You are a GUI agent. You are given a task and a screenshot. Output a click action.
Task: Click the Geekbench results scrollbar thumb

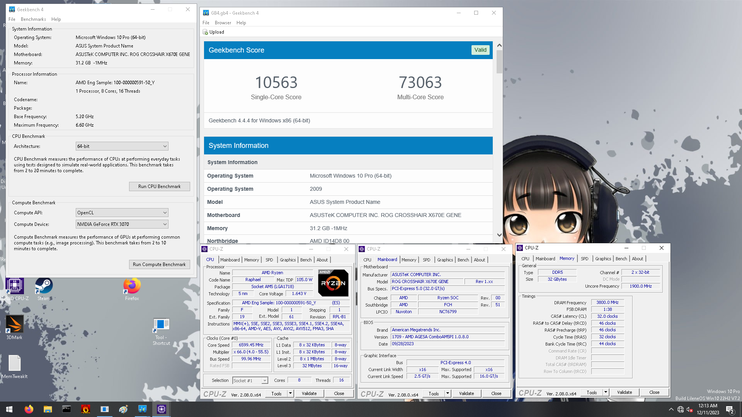pyautogui.click(x=499, y=61)
